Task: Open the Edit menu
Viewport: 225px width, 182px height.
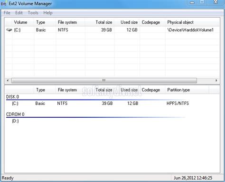Action: (x=19, y=13)
